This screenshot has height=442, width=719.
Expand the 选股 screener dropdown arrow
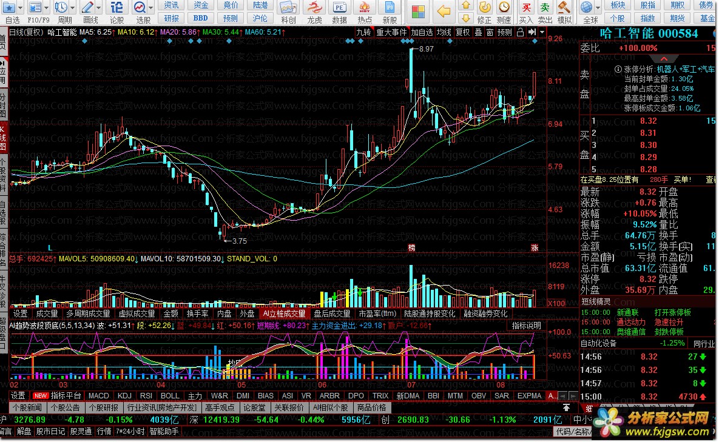click(150, 7)
